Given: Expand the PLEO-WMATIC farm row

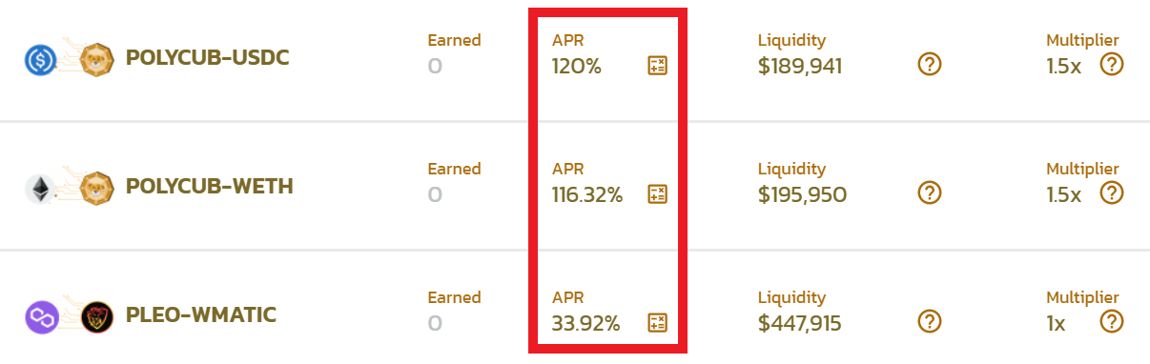Looking at the screenshot, I should pyautogui.click(x=575, y=308).
